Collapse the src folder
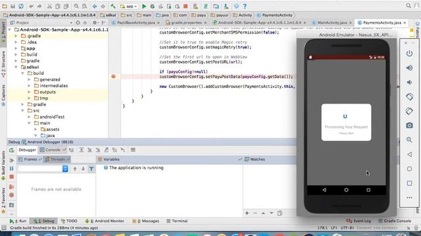This screenshot has width=421, height=236. pos(22,111)
